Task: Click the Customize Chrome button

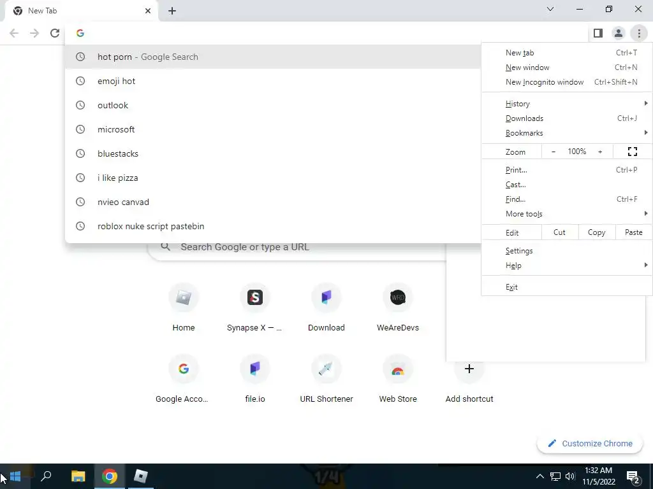Action: [590, 443]
